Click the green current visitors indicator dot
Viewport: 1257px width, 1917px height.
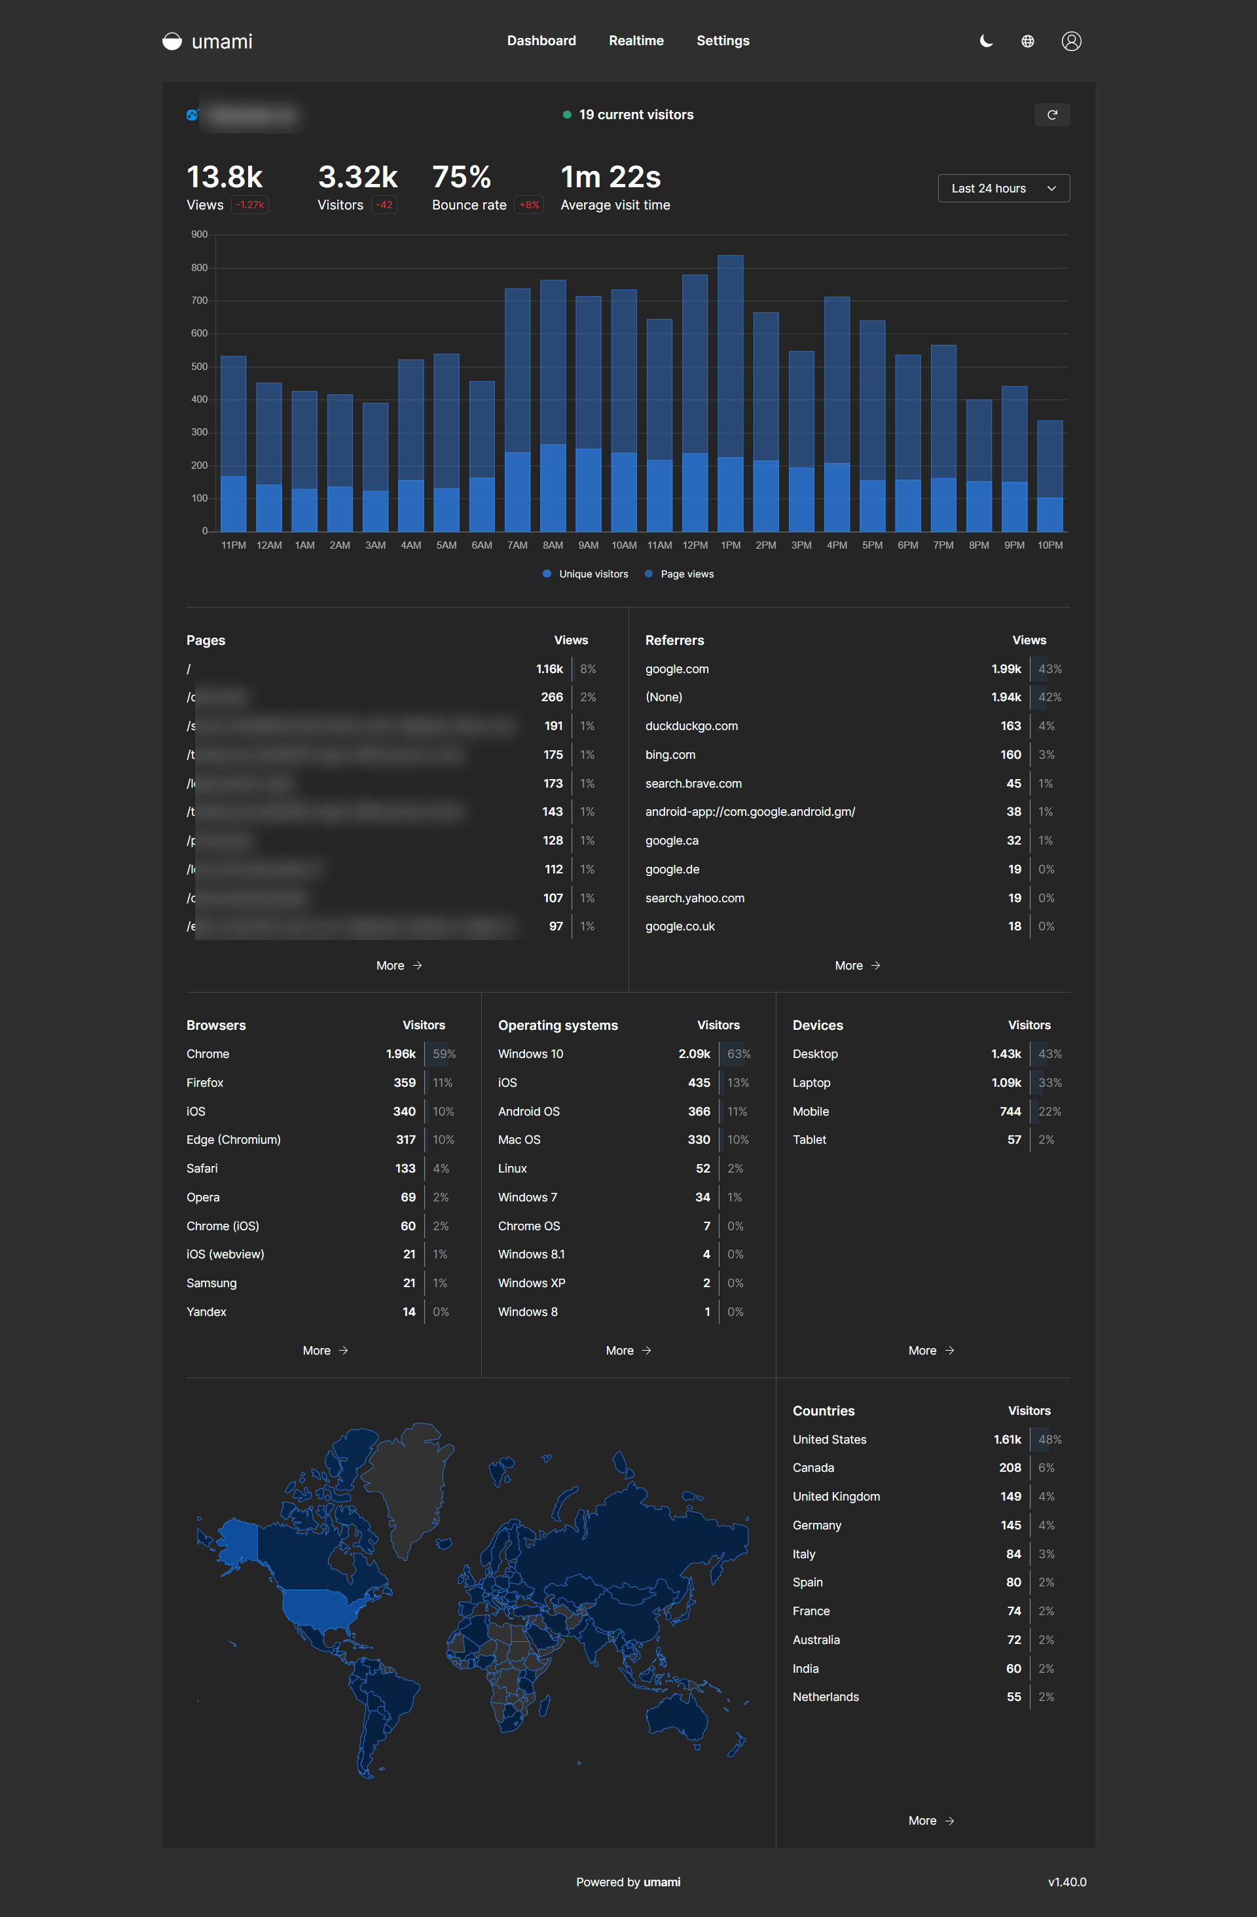[568, 115]
